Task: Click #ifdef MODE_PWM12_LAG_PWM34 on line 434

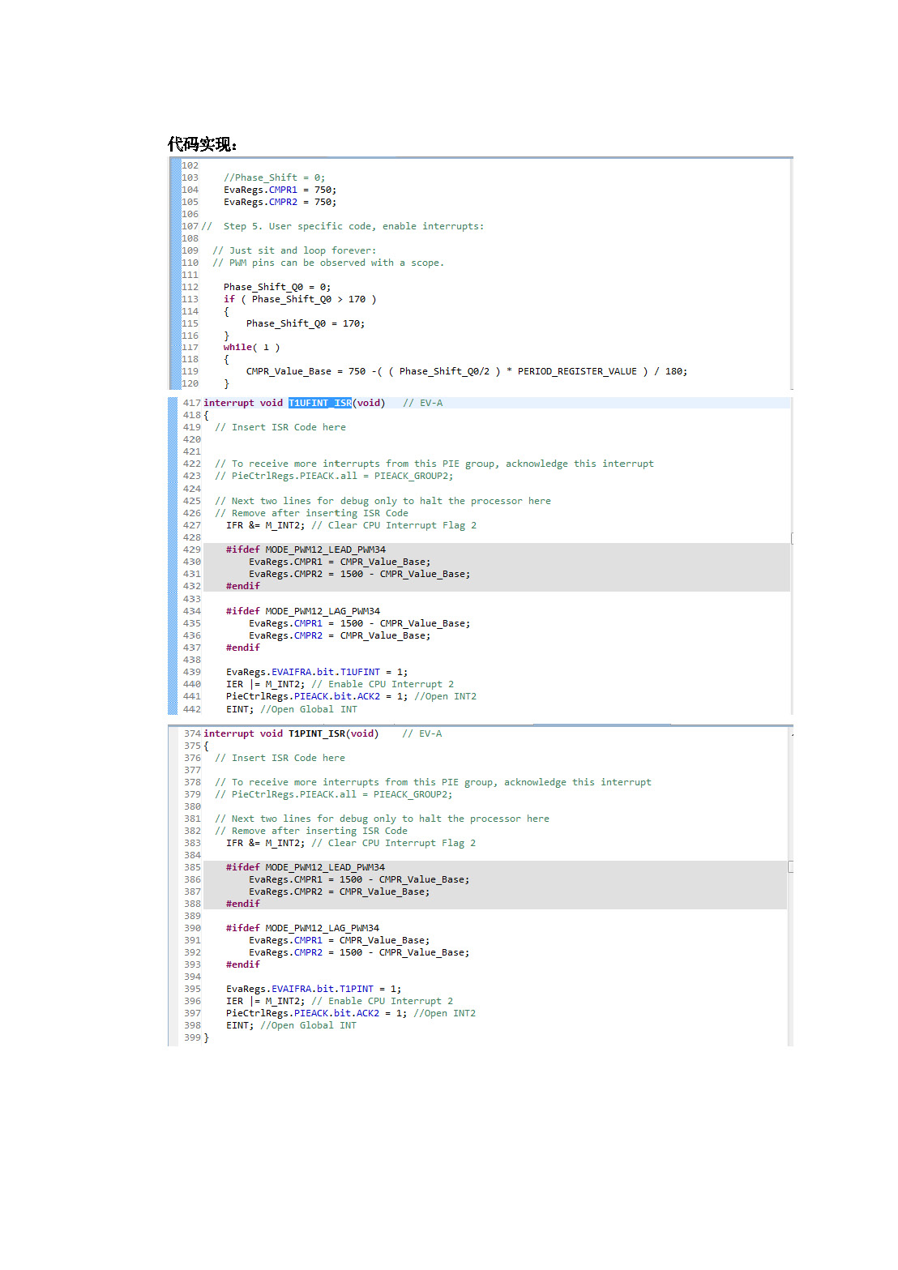Action: tap(303, 611)
